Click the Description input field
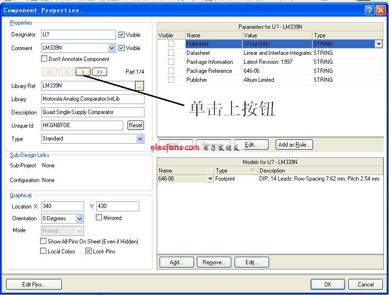The height and width of the screenshot is (295, 389). 93,112
